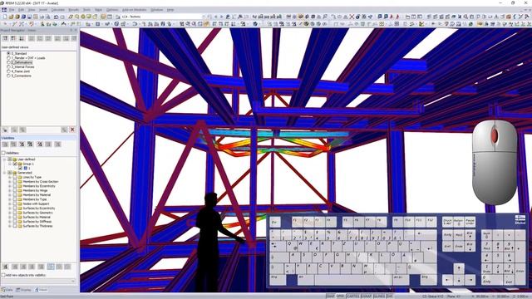Screen dimensions: 532x299
Task: Click the CARTES status bar button
Action: 352,297
